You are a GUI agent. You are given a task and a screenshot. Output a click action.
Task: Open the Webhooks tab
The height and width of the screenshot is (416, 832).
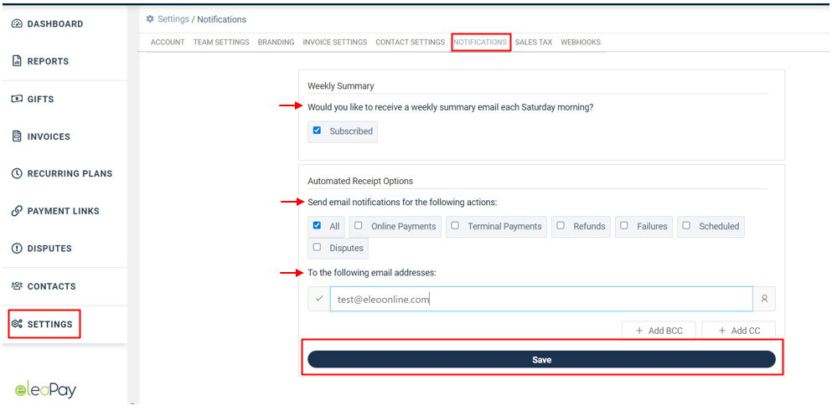point(581,42)
